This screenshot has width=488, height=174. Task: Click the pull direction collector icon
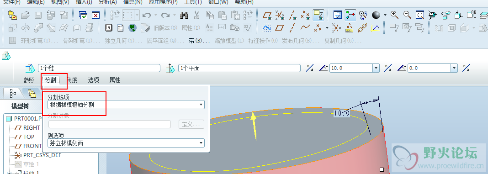click(170, 68)
